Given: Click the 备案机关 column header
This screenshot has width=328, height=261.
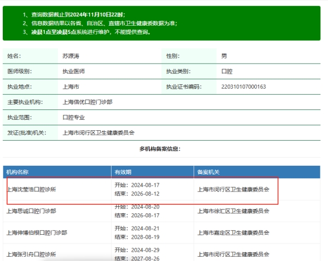Looking at the screenshot, I should [x=208, y=172].
